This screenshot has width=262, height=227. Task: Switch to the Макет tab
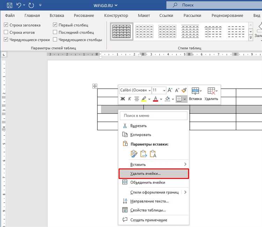(x=144, y=15)
